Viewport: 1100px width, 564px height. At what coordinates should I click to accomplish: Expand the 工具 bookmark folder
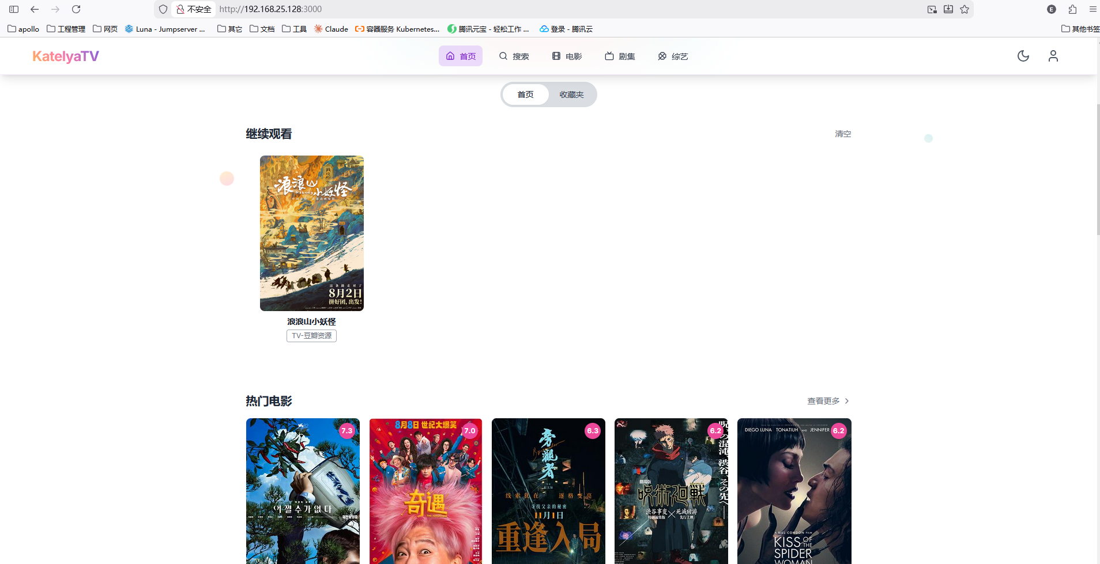[295, 29]
